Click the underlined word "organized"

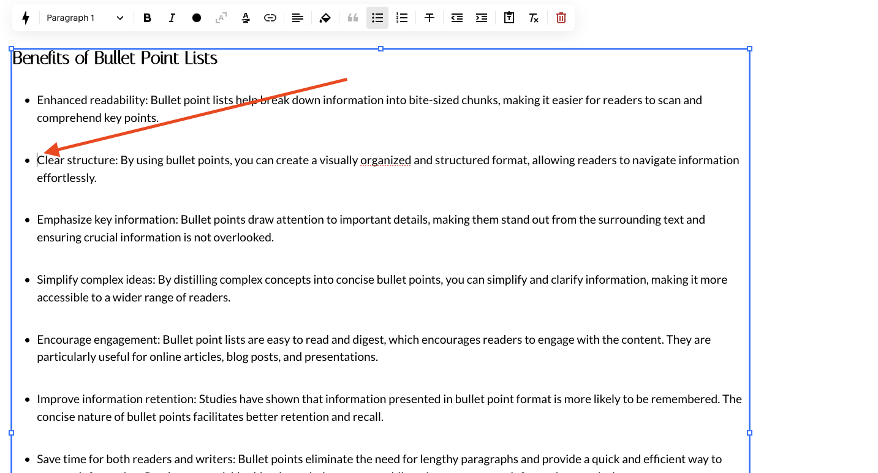(385, 160)
